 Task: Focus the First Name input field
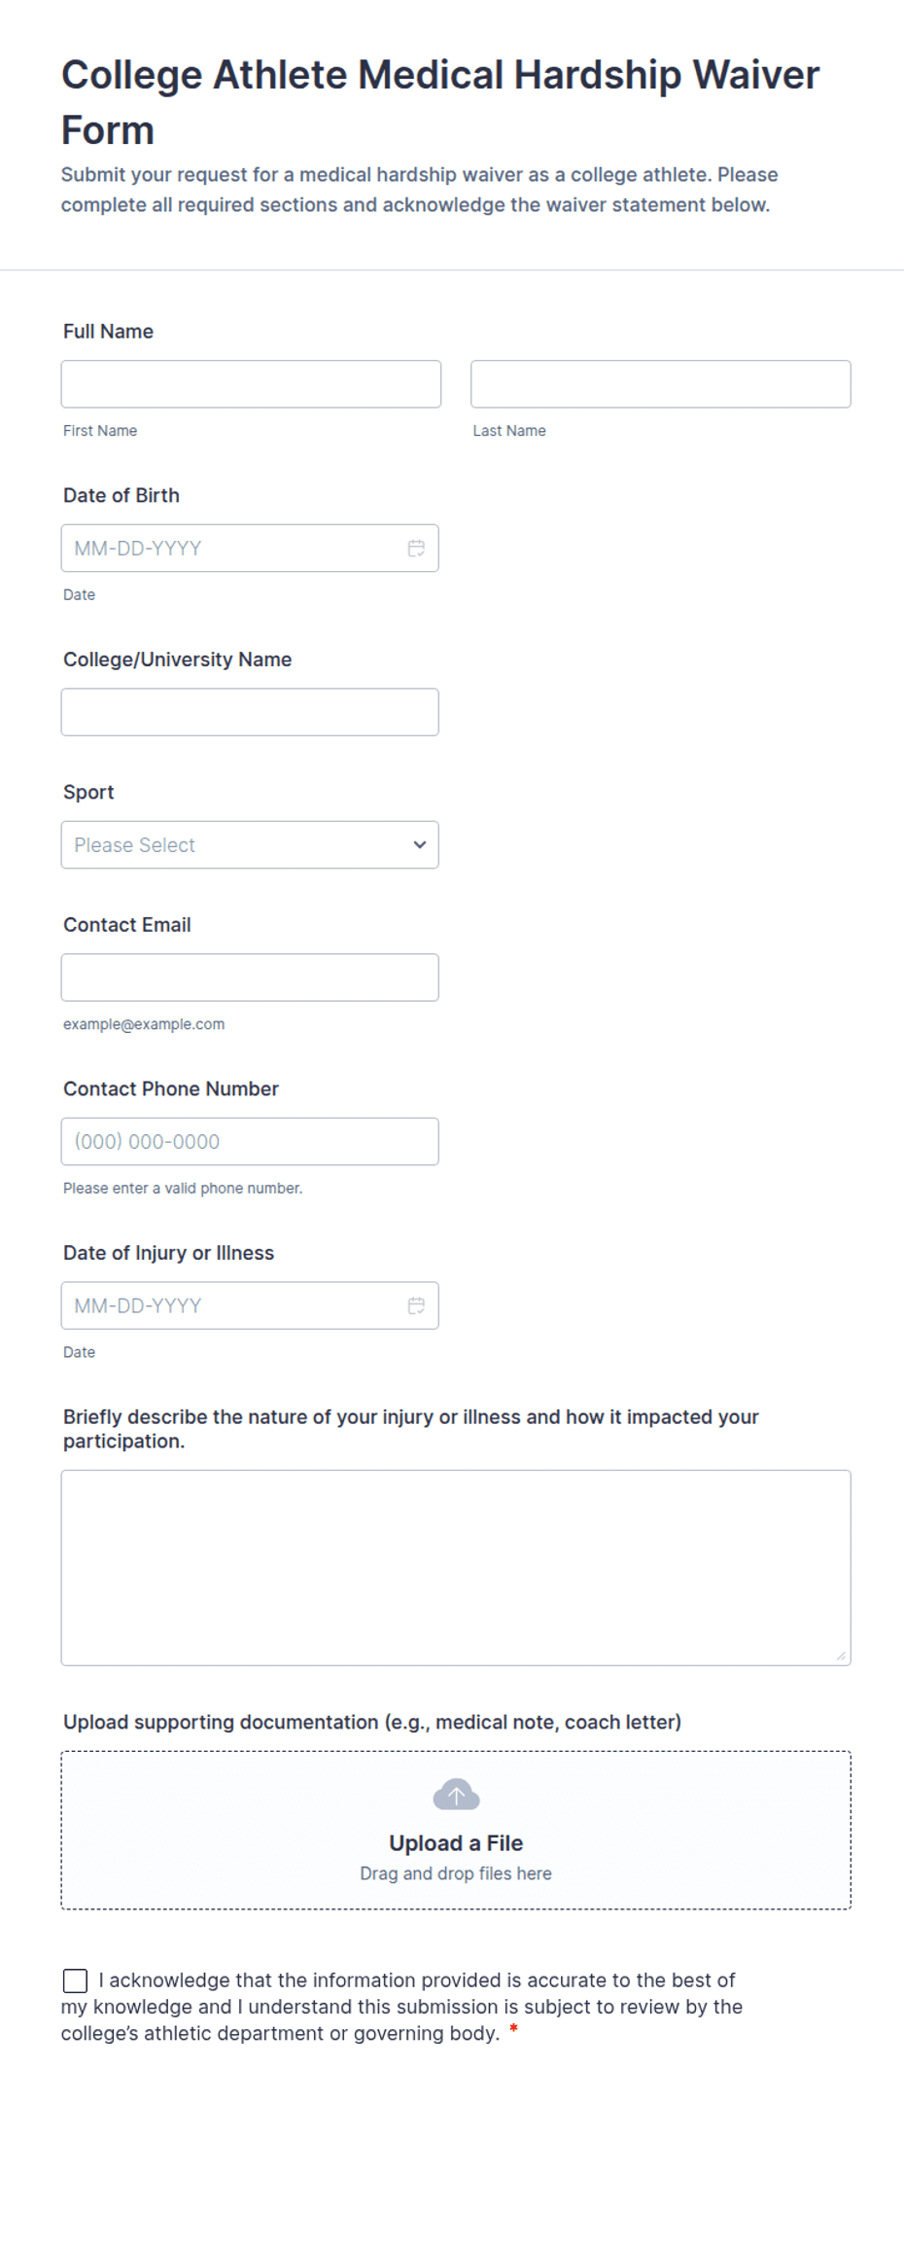[x=251, y=384]
